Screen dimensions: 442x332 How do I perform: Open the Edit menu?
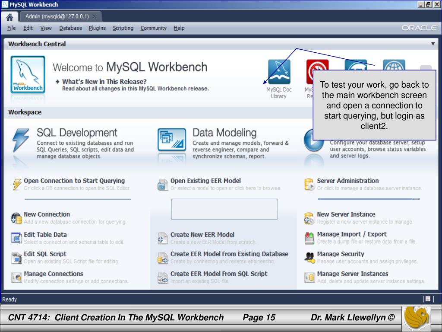coord(28,28)
